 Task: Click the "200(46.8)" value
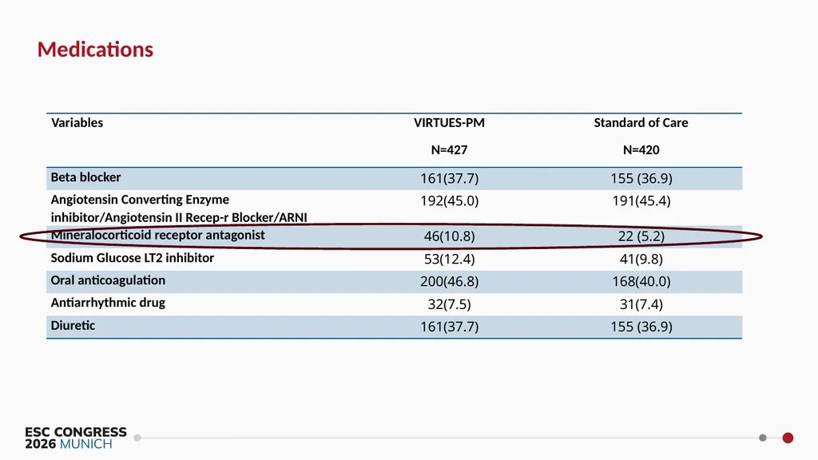point(449,282)
